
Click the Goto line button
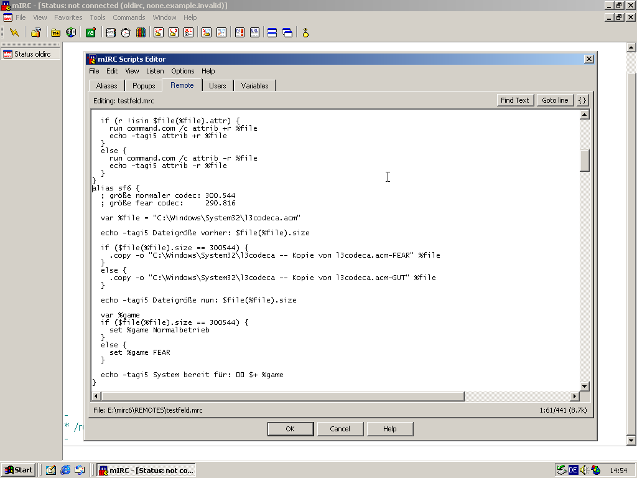tap(555, 100)
